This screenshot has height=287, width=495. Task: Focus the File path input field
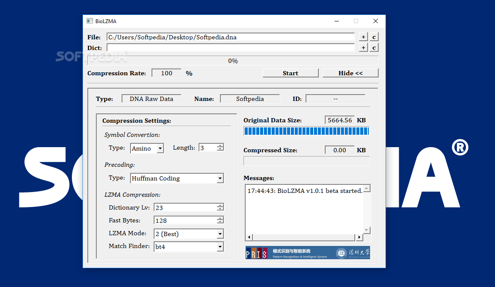(x=231, y=37)
